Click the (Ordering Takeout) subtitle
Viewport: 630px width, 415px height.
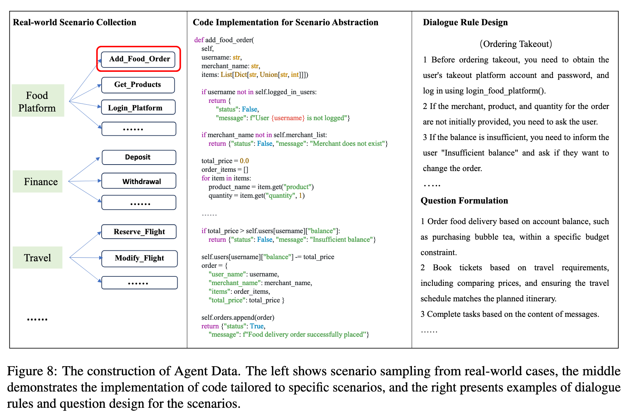516,44
